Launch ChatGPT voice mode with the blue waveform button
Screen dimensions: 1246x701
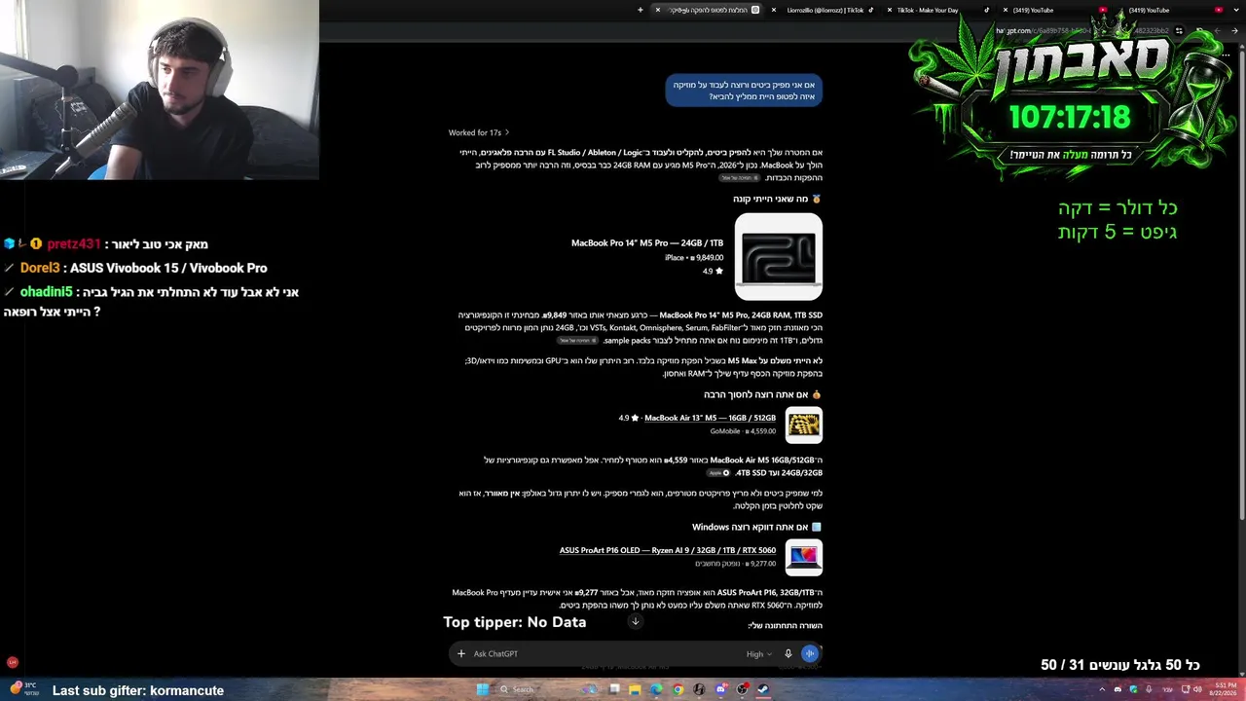810,654
